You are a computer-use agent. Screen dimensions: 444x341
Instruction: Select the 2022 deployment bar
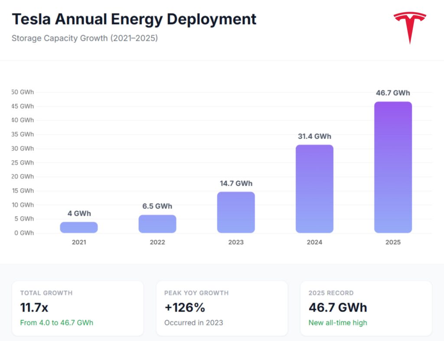tap(157, 224)
